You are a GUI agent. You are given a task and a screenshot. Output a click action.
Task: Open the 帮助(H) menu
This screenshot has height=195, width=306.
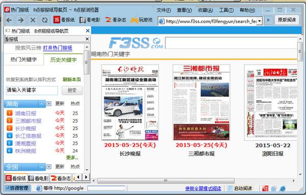coord(247,10)
